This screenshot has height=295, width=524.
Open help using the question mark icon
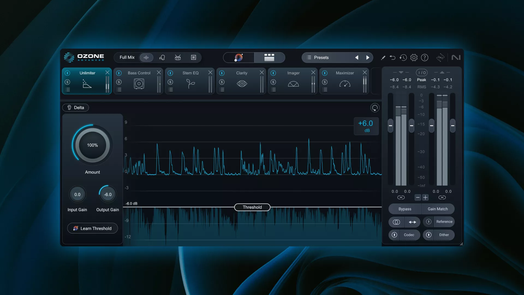click(425, 57)
